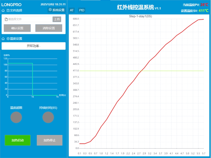
Task: Click the 设置温度SV 411℃ value
Action: (x=203, y=11)
